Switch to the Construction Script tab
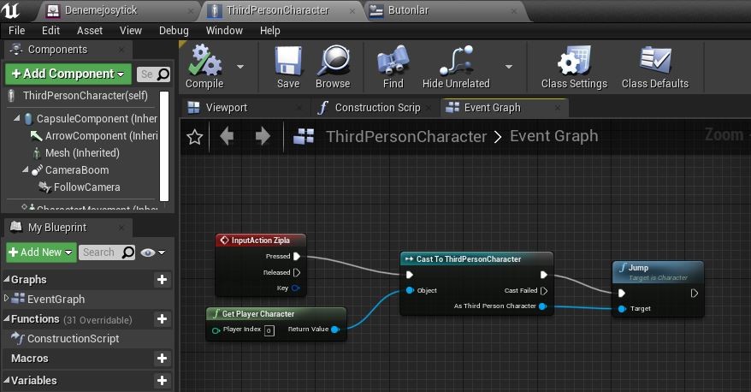The width and height of the screenshot is (751, 392). click(377, 108)
